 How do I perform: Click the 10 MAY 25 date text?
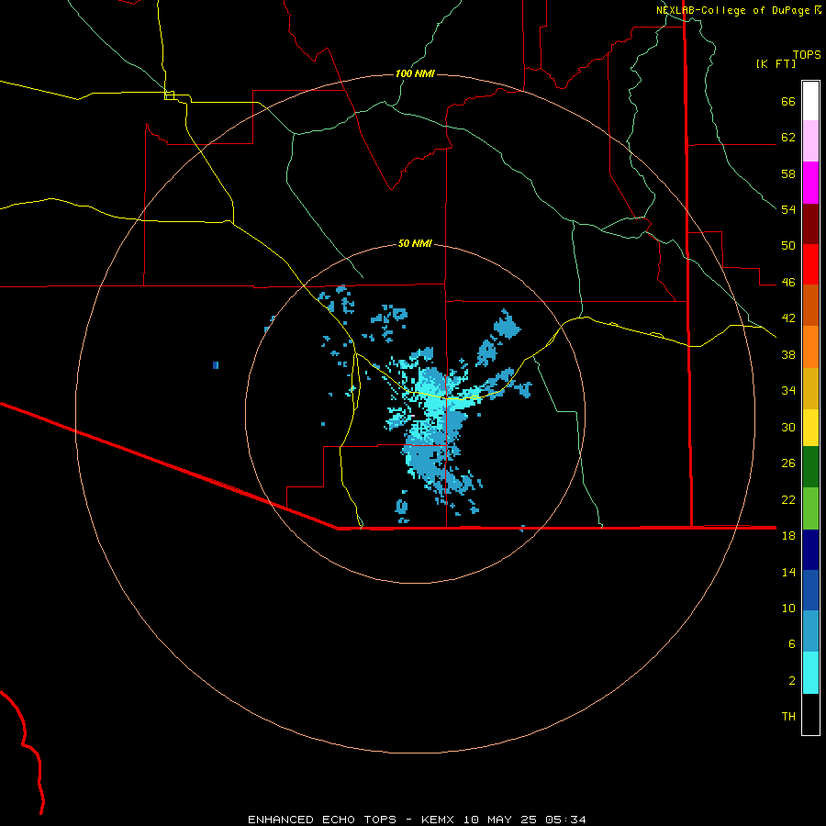point(500,820)
